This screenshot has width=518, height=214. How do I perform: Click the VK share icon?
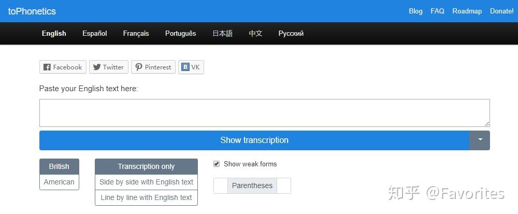click(185, 67)
